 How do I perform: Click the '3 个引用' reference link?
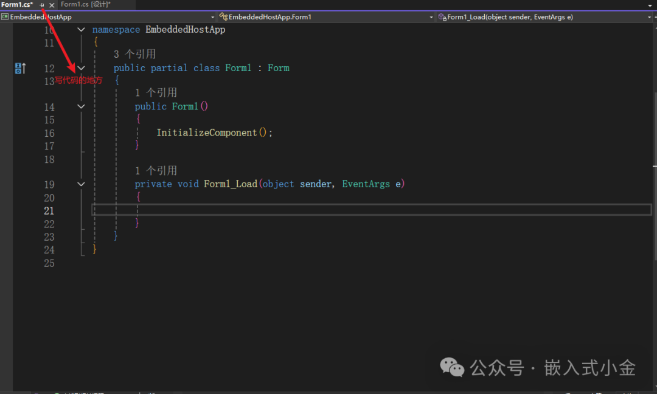click(x=134, y=54)
